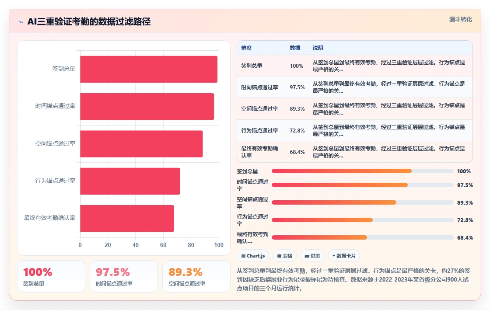
Task: Click the 时间锚点通过率 y-axis label in the chart
Action: (55, 106)
